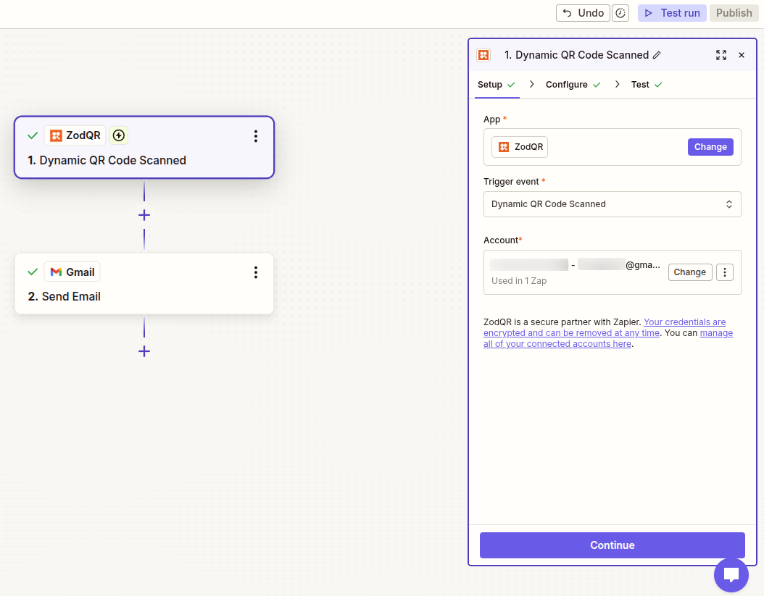
Task: Select the ZodQR trigger step card
Action: pyautogui.click(x=144, y=147)
